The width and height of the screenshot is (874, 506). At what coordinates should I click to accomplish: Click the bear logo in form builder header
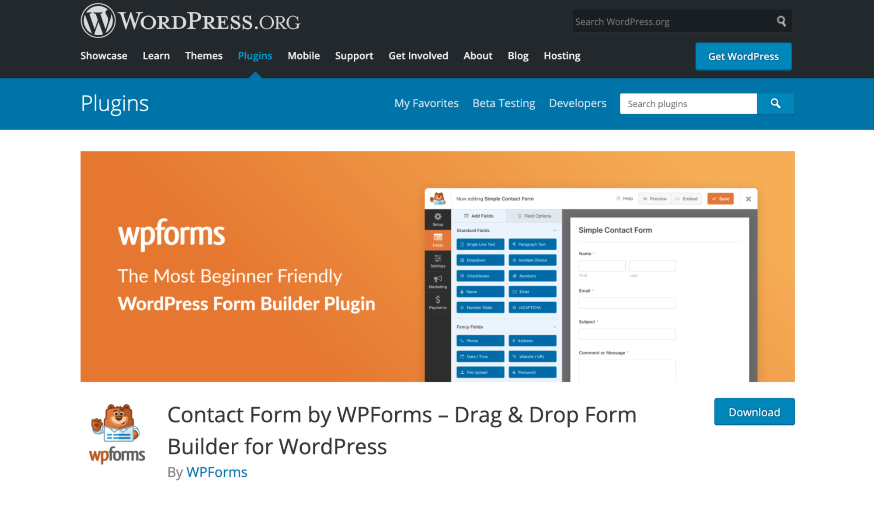tap(438, 198)
